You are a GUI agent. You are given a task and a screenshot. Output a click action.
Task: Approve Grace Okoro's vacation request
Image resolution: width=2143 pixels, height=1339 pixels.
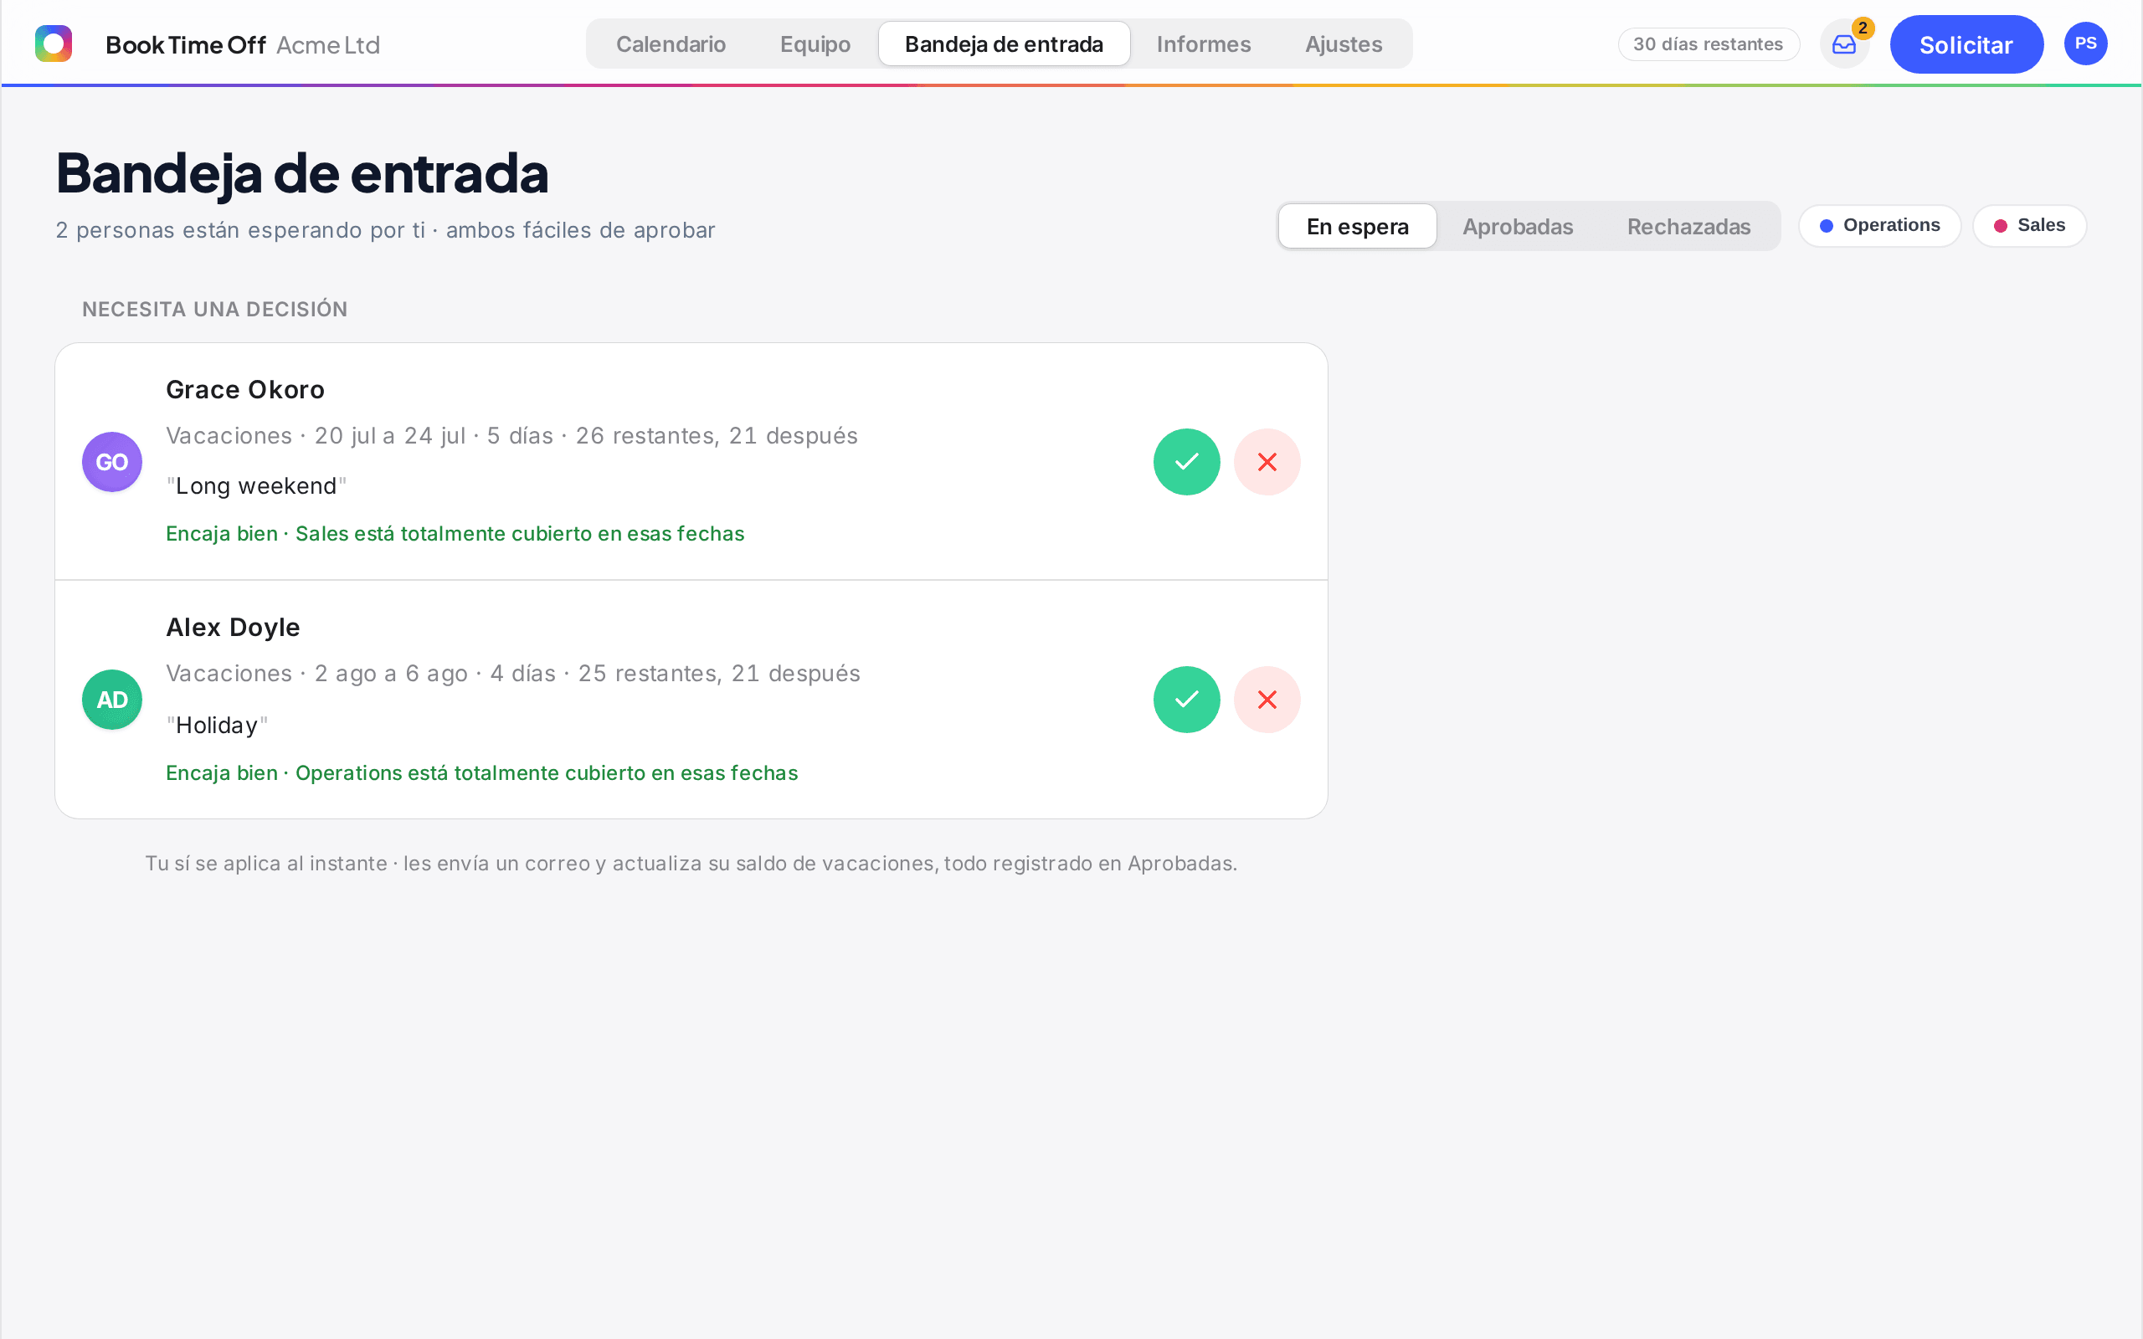click(1187, 461)
